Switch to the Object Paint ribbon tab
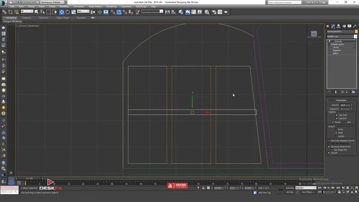 [x=62, y=17]
